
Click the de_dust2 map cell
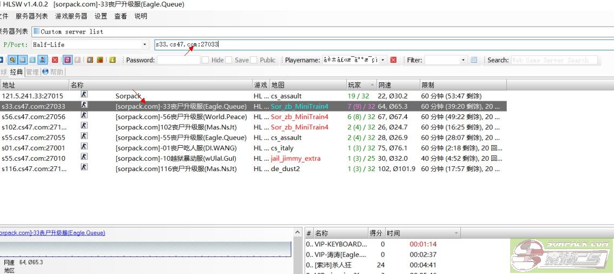click(286, 169)
